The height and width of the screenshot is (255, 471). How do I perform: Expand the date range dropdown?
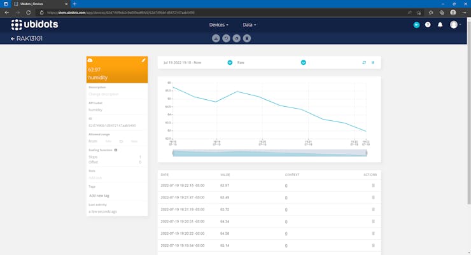[x=230, y=62]
